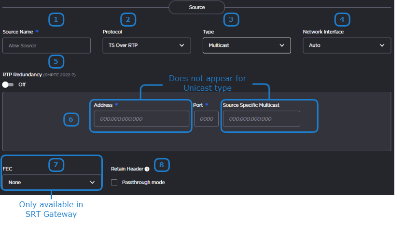Click callout marker number 6
404x228 pixels.
(71, 119)
